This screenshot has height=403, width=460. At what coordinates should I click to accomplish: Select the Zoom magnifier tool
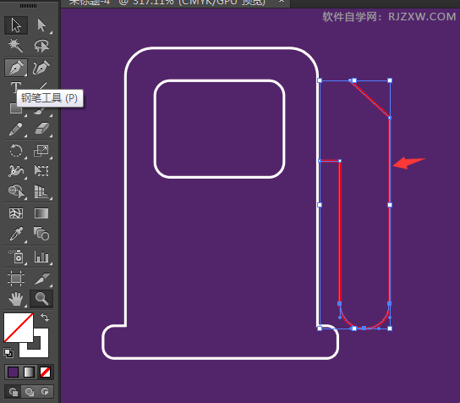click(41, 299)
